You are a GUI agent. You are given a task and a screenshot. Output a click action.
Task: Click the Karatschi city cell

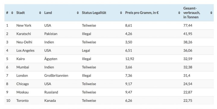click(24, 34)
